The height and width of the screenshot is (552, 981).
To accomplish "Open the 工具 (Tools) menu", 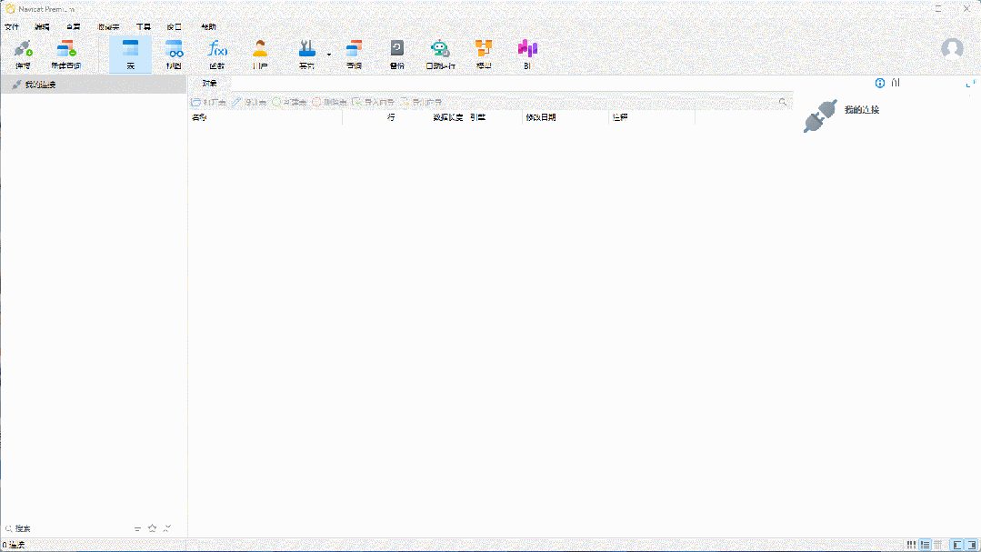I will pyautogui.click(x=144, y=27).
